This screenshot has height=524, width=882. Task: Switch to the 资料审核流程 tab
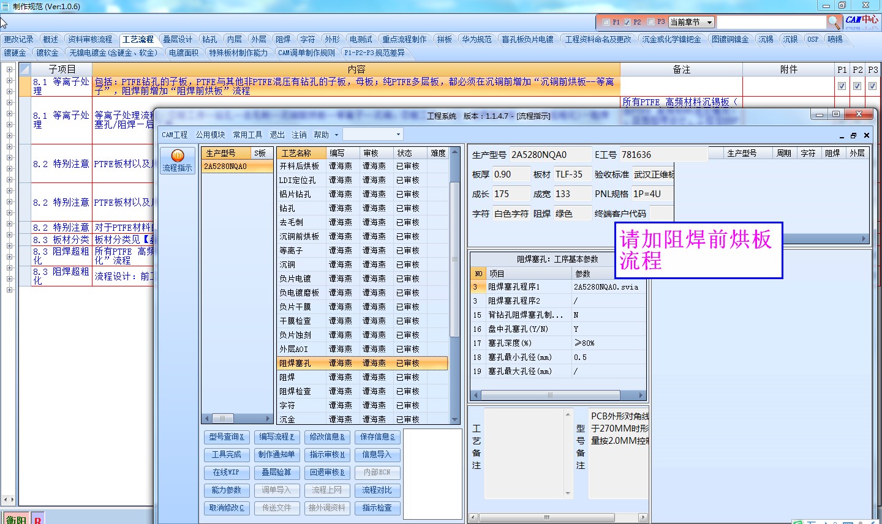pyautogui.click(x=90, y=39)
